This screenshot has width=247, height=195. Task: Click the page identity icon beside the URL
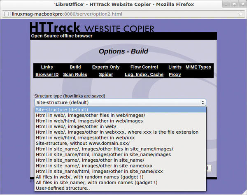pyautogui.click(x=6, y=14)
